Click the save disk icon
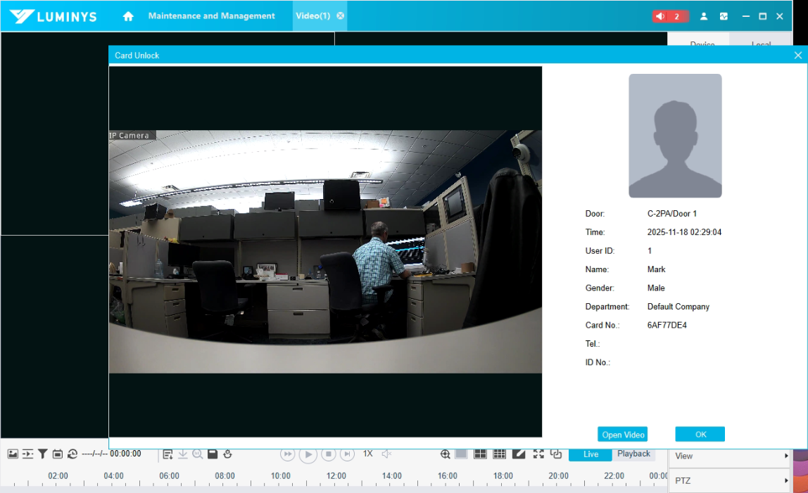 [x=213, y=454]
